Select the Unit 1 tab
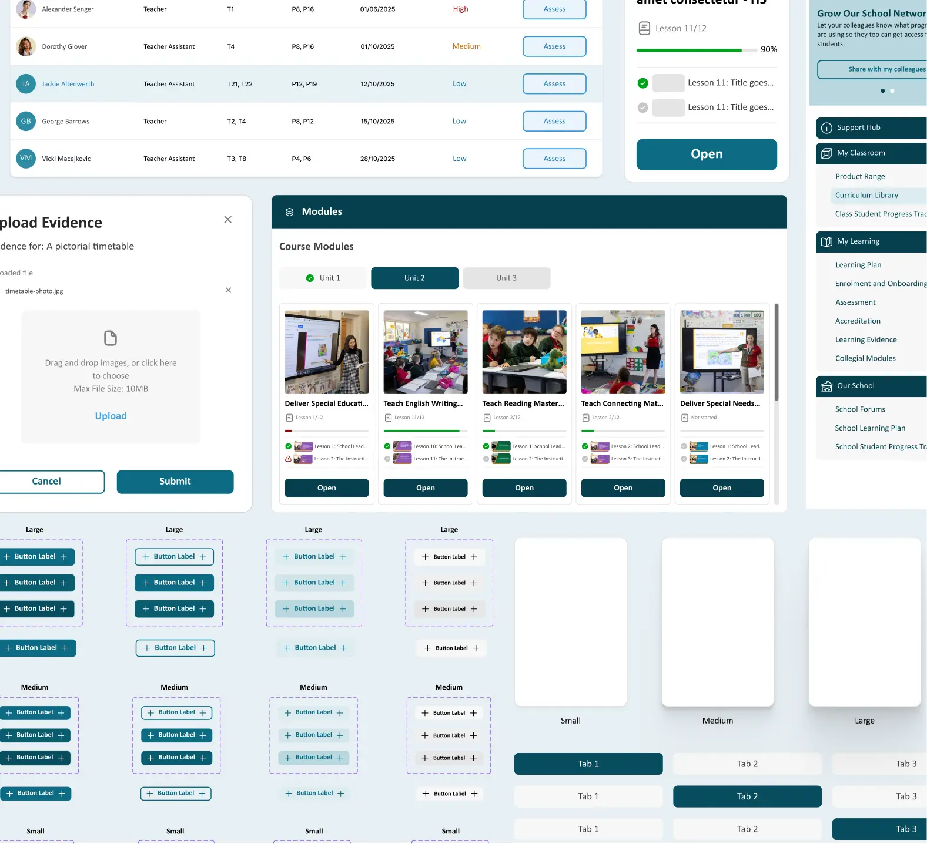The width and height of the screenshot is (927, 844). pyautogui.click(x=323, y=278)
